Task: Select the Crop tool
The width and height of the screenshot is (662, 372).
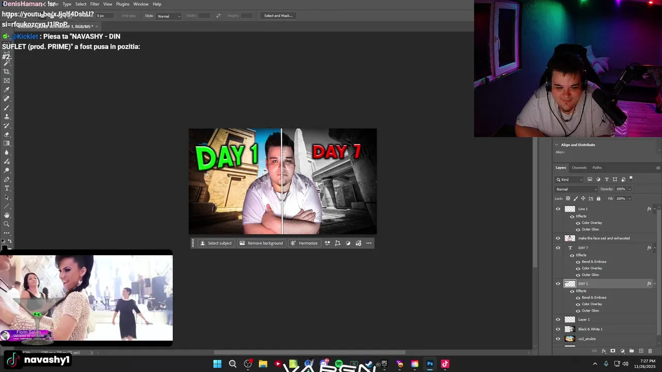Action: coord(7,72)
